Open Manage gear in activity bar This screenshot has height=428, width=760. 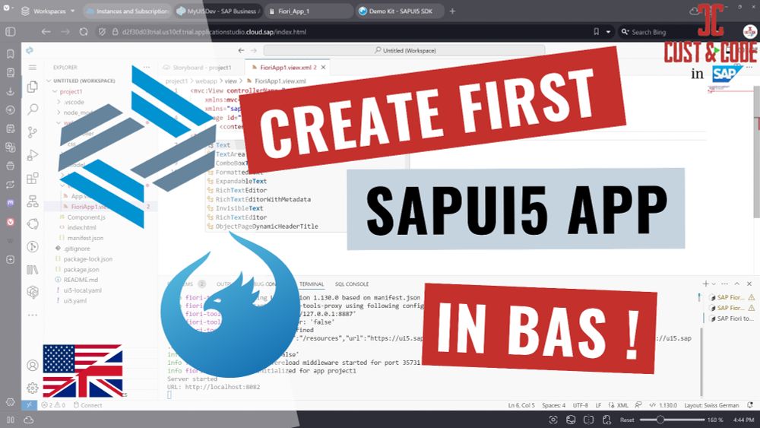[x=33, y=388]
